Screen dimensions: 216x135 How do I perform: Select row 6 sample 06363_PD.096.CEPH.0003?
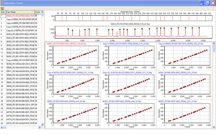coord(21,34)
